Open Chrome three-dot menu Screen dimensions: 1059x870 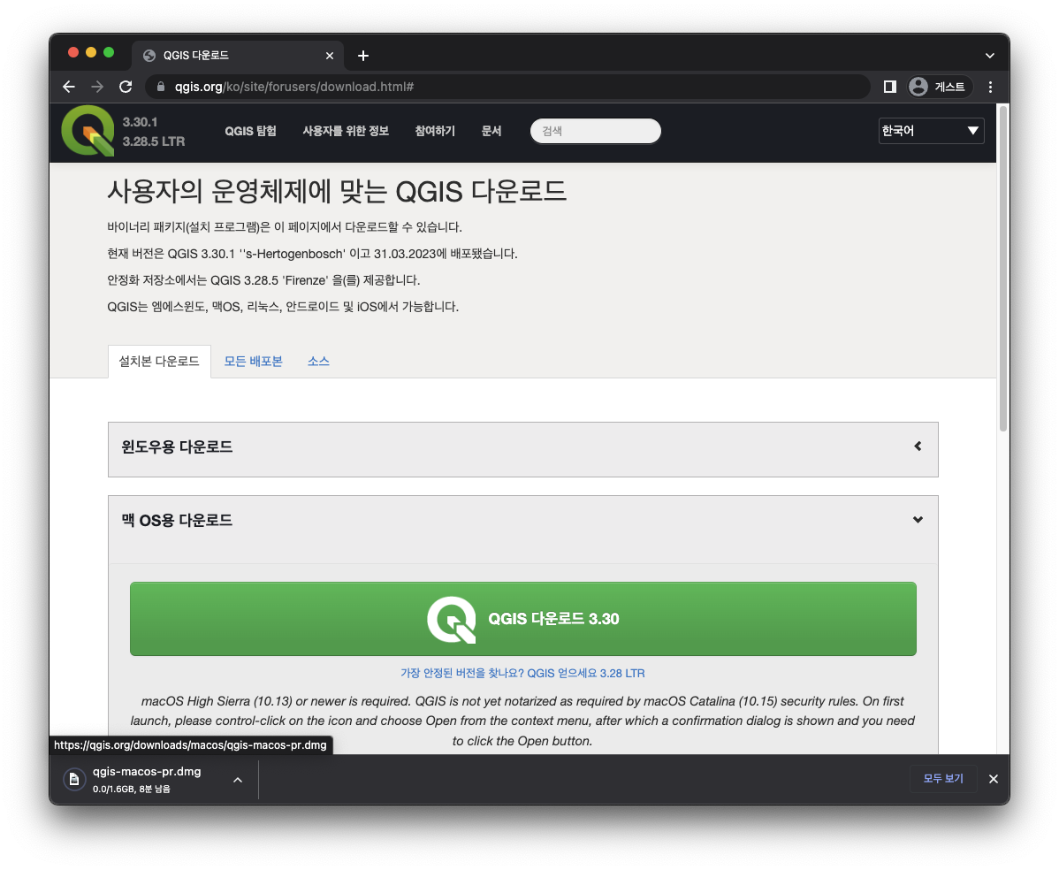pos(990,87)
